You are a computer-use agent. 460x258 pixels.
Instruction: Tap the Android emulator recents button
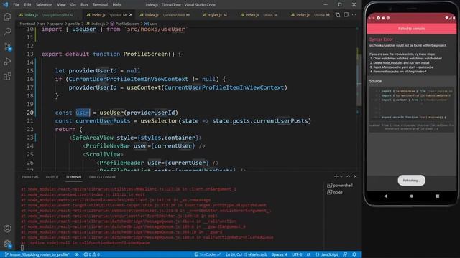click(438, 196)
